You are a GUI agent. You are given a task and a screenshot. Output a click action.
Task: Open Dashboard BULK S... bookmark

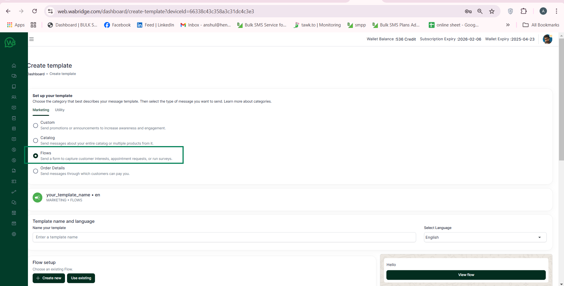coord(72,25)
